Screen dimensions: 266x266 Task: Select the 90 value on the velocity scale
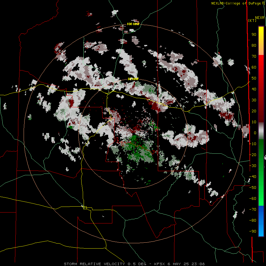[x=254, y=35]
